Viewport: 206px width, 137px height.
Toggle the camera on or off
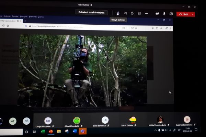(x=157, y=14)
